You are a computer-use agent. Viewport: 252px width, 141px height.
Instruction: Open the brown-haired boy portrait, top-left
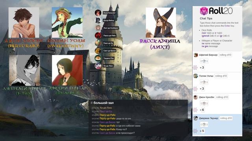24,22
